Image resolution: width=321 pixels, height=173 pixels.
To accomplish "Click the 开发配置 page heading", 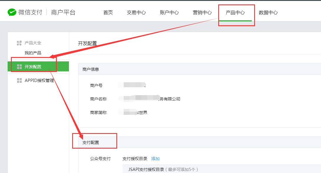I will coord(87,43).
